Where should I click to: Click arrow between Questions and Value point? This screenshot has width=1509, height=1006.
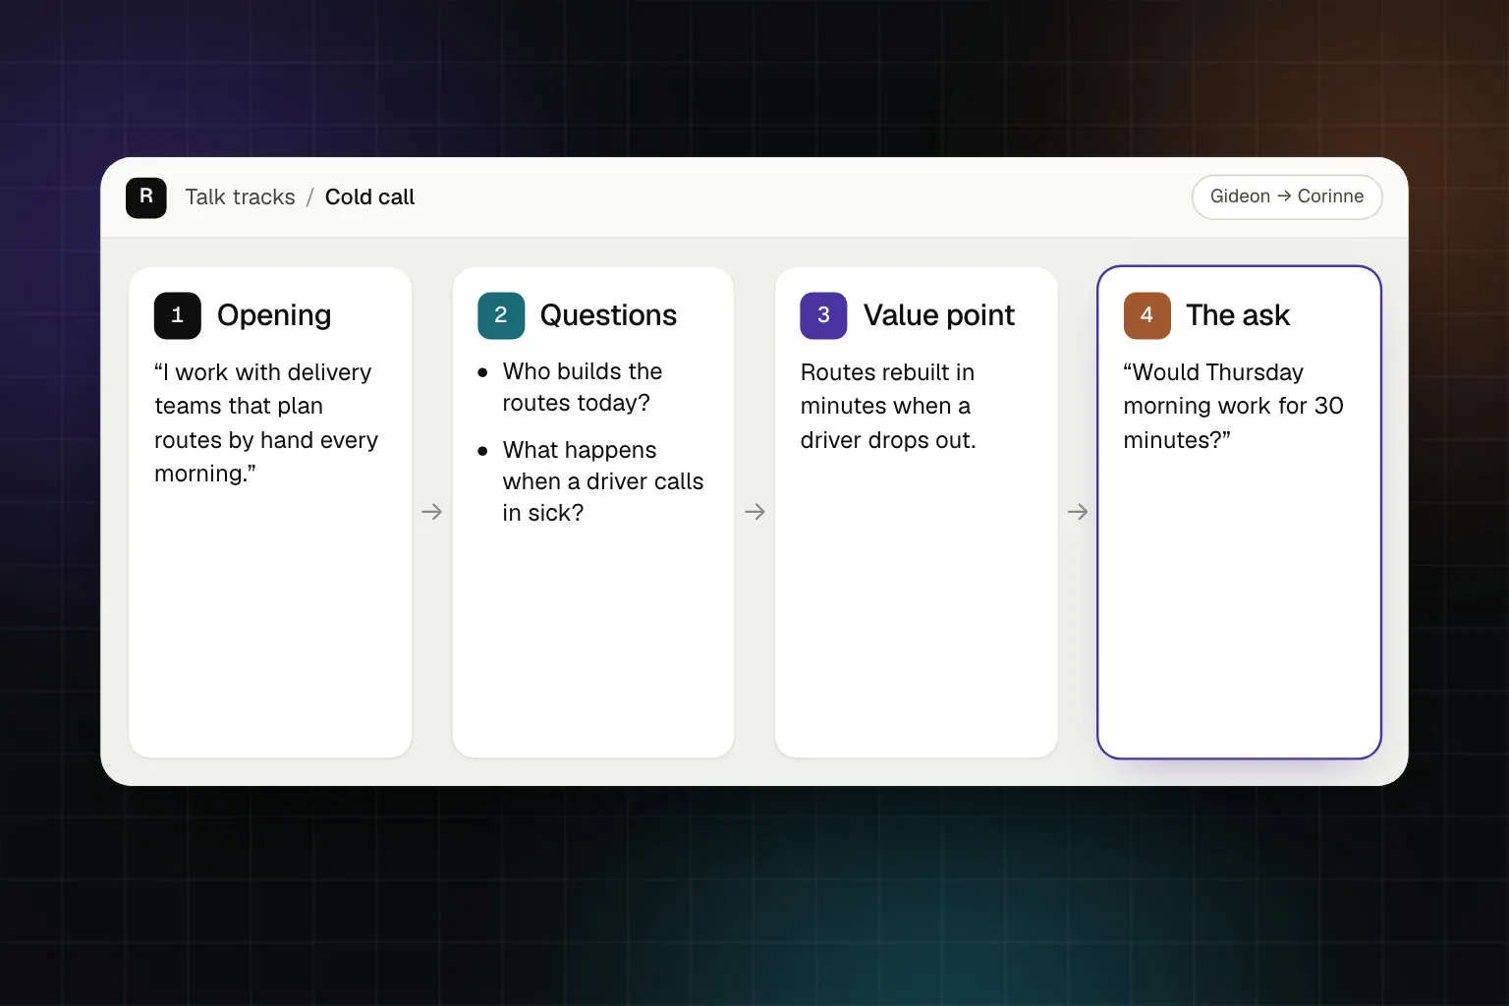[754, 512]
